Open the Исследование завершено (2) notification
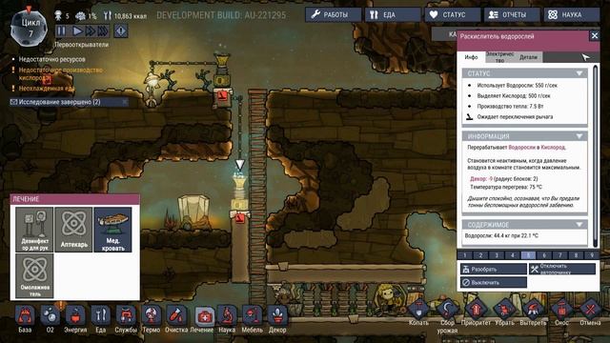This screenshot has width=610, height=343. click(69, 102)
